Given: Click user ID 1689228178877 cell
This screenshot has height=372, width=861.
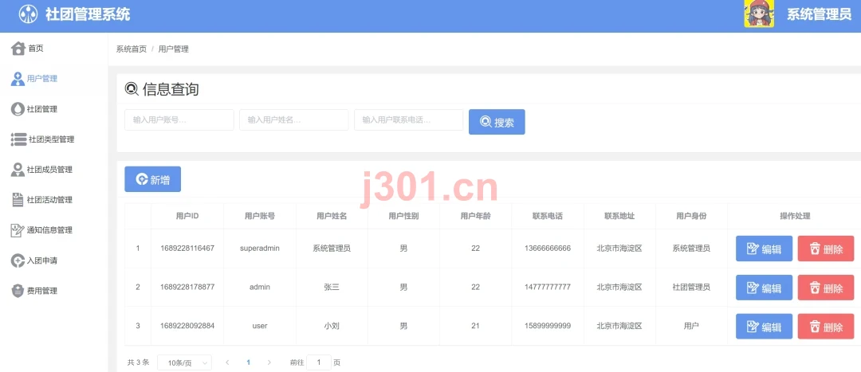Looking at the screenshot, I should click(187, 287).
